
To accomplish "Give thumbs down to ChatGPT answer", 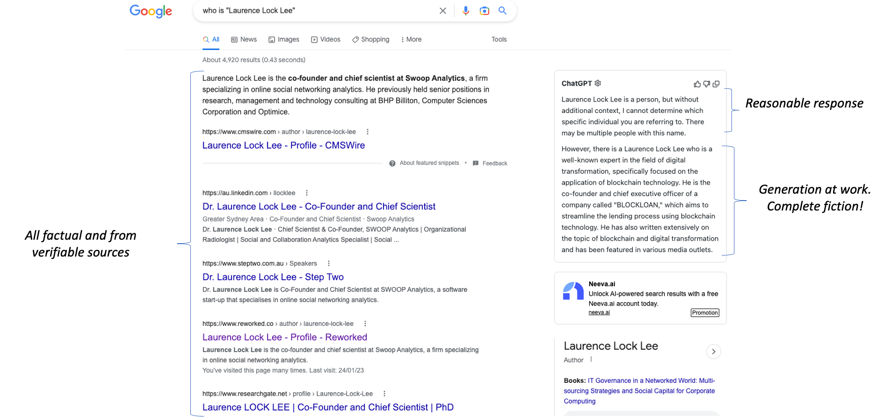I will pyautogui.click(x=707, y=84).
